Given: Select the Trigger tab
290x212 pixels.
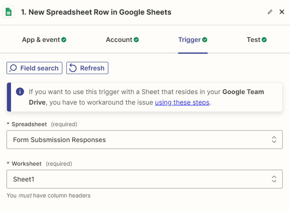Looking at the screenshot, I should pos(193,39).
